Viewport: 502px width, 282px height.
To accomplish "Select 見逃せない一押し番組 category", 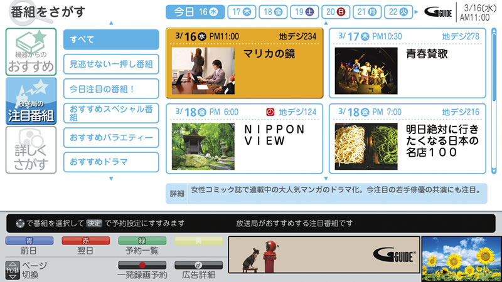I will (111, 64).
